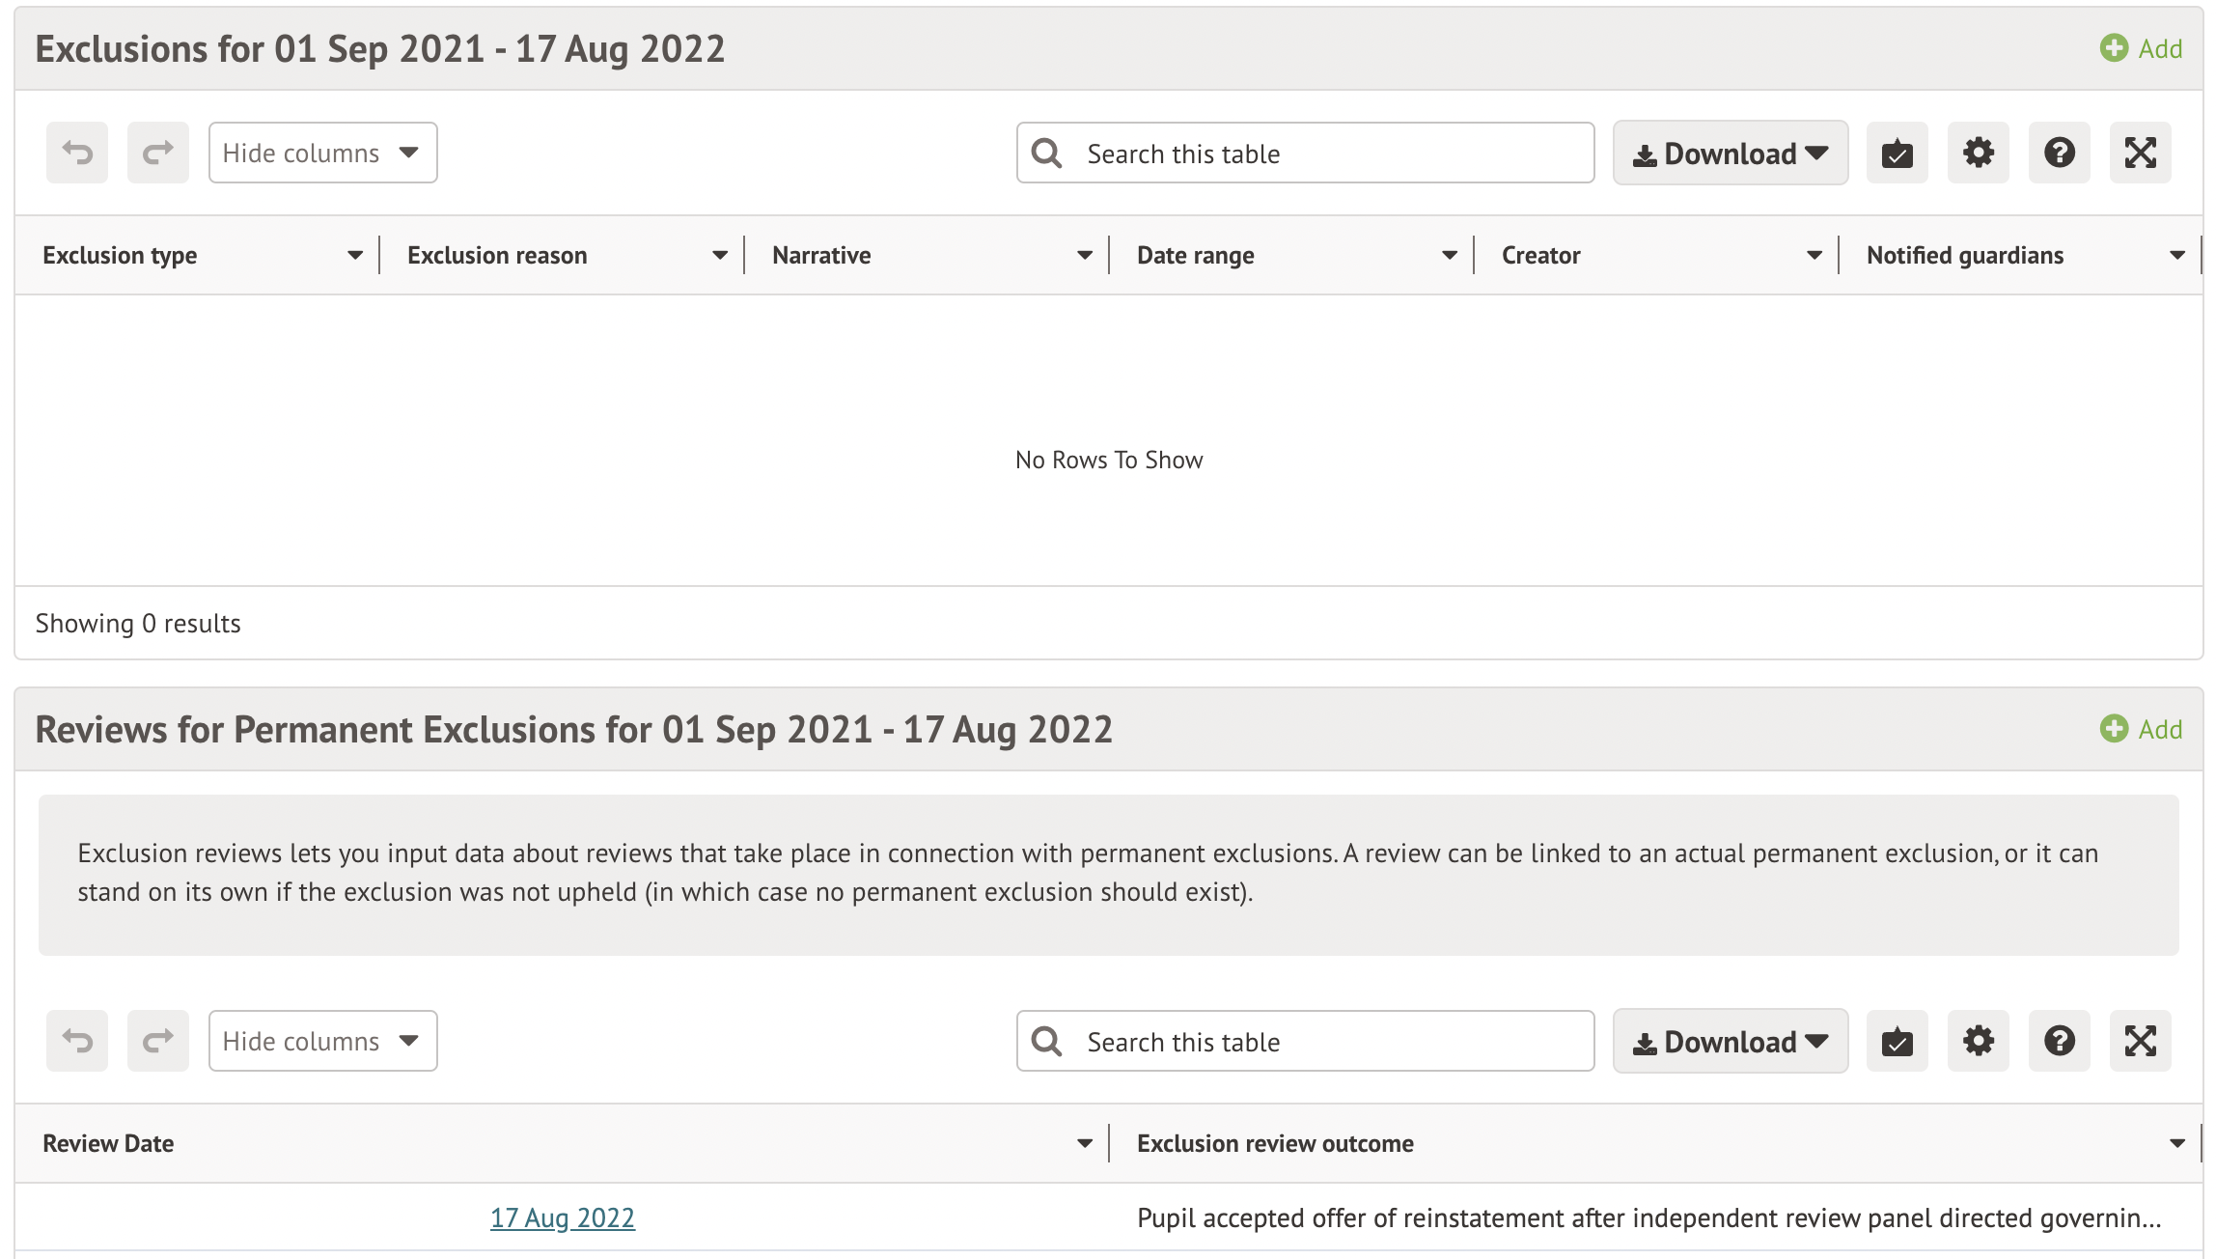2216x1259 pixels.
Task: Open Exclusion type column menu arrow
Action: [x=354, y=256]
